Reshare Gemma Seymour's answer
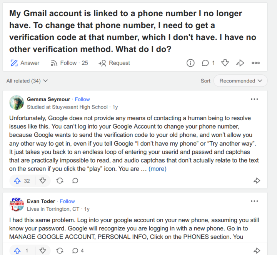Image resolution: width=277 pixels, height=255 pixels. (60, 181)
